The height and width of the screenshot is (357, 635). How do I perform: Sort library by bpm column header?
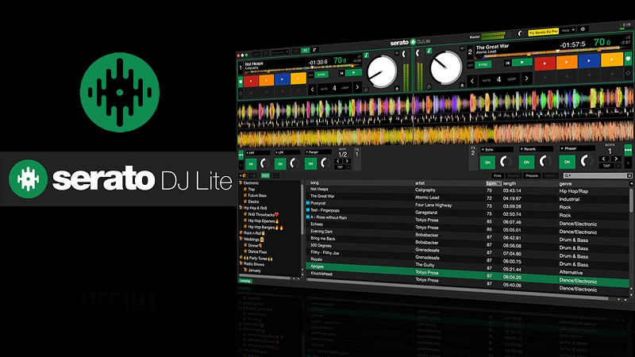coord(493,183)
